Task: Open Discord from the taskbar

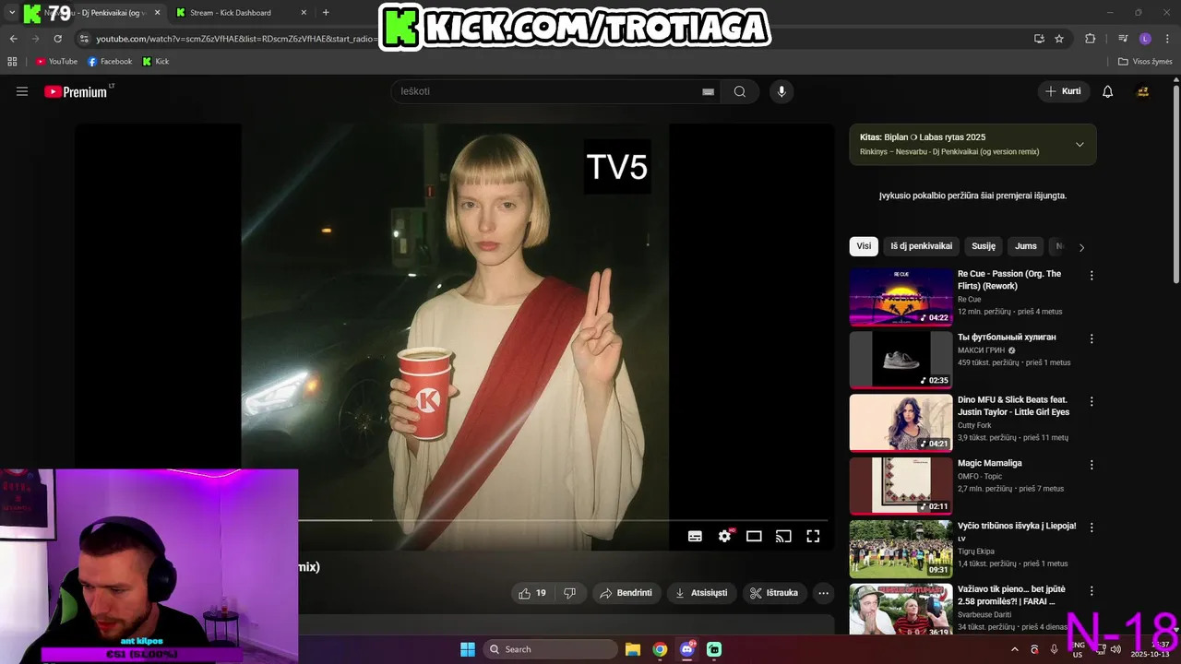Action: click(686, 649)
